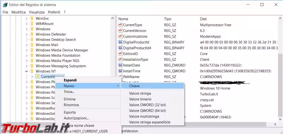Screen dimensions: 283x134
Task: Click the Windows NT folder icon
Action: click(32, 71)
